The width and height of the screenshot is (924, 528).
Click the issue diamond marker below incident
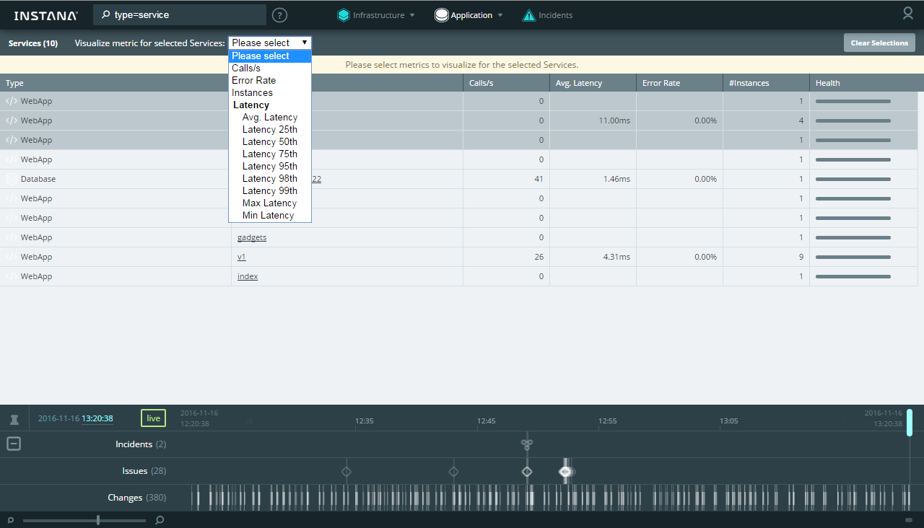pos(527,472)
